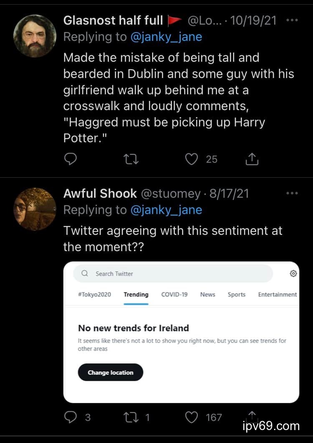Open more options for Awful Shook tweet

292,193
